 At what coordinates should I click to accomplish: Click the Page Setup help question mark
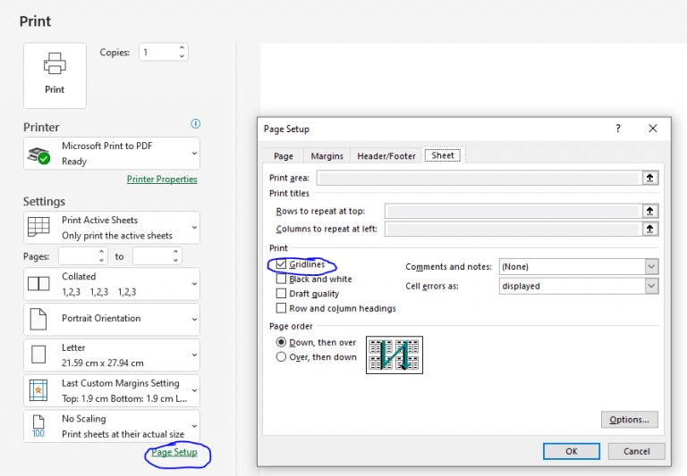pos(618,129)
